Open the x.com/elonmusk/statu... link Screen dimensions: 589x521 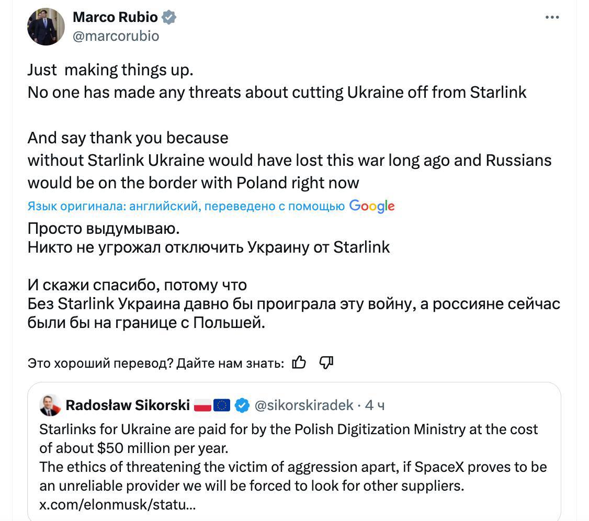(118, 505)
